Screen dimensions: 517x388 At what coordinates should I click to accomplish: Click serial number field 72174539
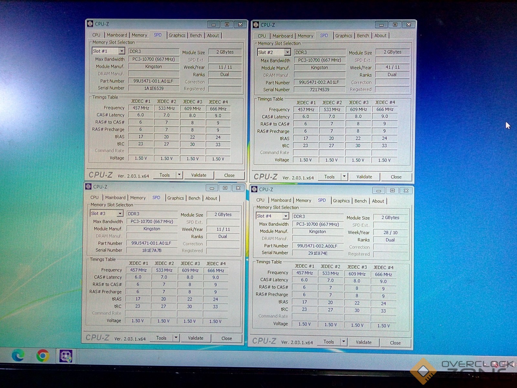[320, 90]
